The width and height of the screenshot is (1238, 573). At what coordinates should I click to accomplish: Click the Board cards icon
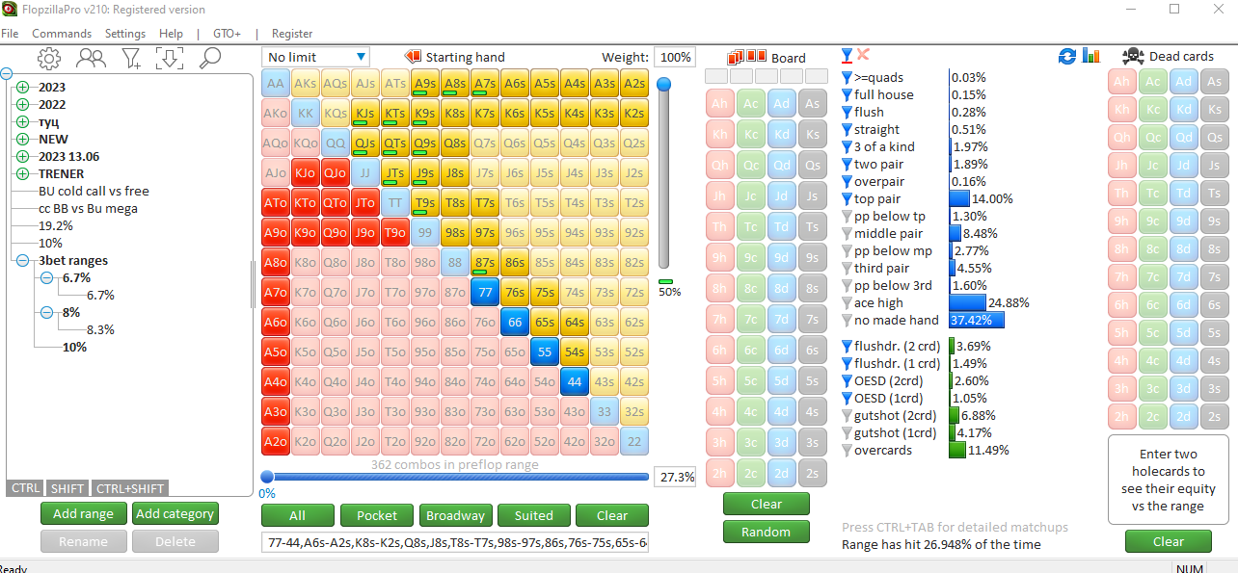coord(747,57)
